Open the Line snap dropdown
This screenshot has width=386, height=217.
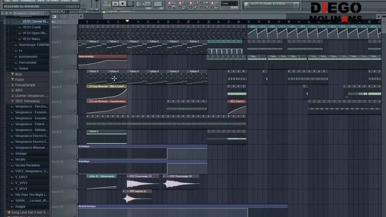point(229,4)
